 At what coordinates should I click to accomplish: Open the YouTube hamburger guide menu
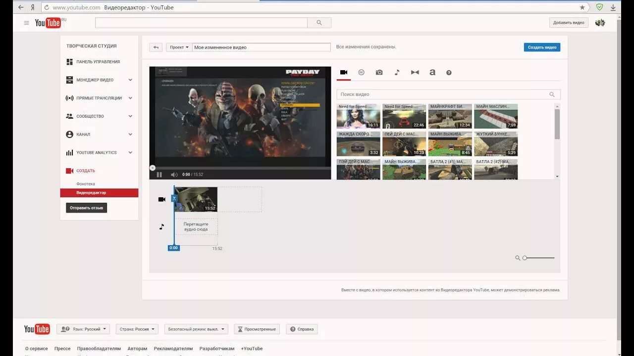coord(26,23)
